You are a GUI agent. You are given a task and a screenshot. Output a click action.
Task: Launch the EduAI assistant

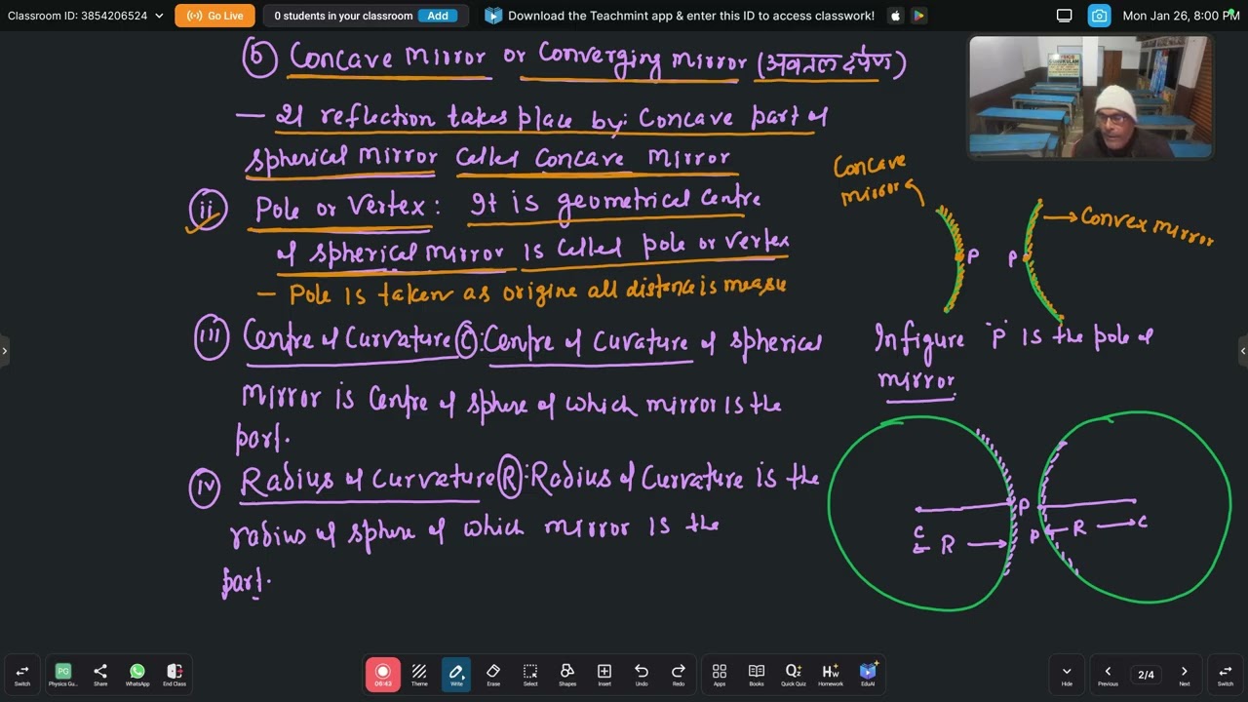[868, 675]
